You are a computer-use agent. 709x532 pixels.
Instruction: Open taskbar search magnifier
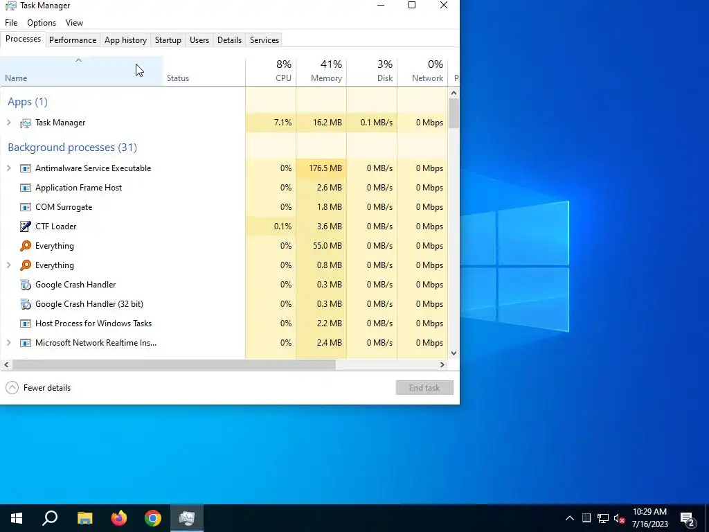coord(50,518)
